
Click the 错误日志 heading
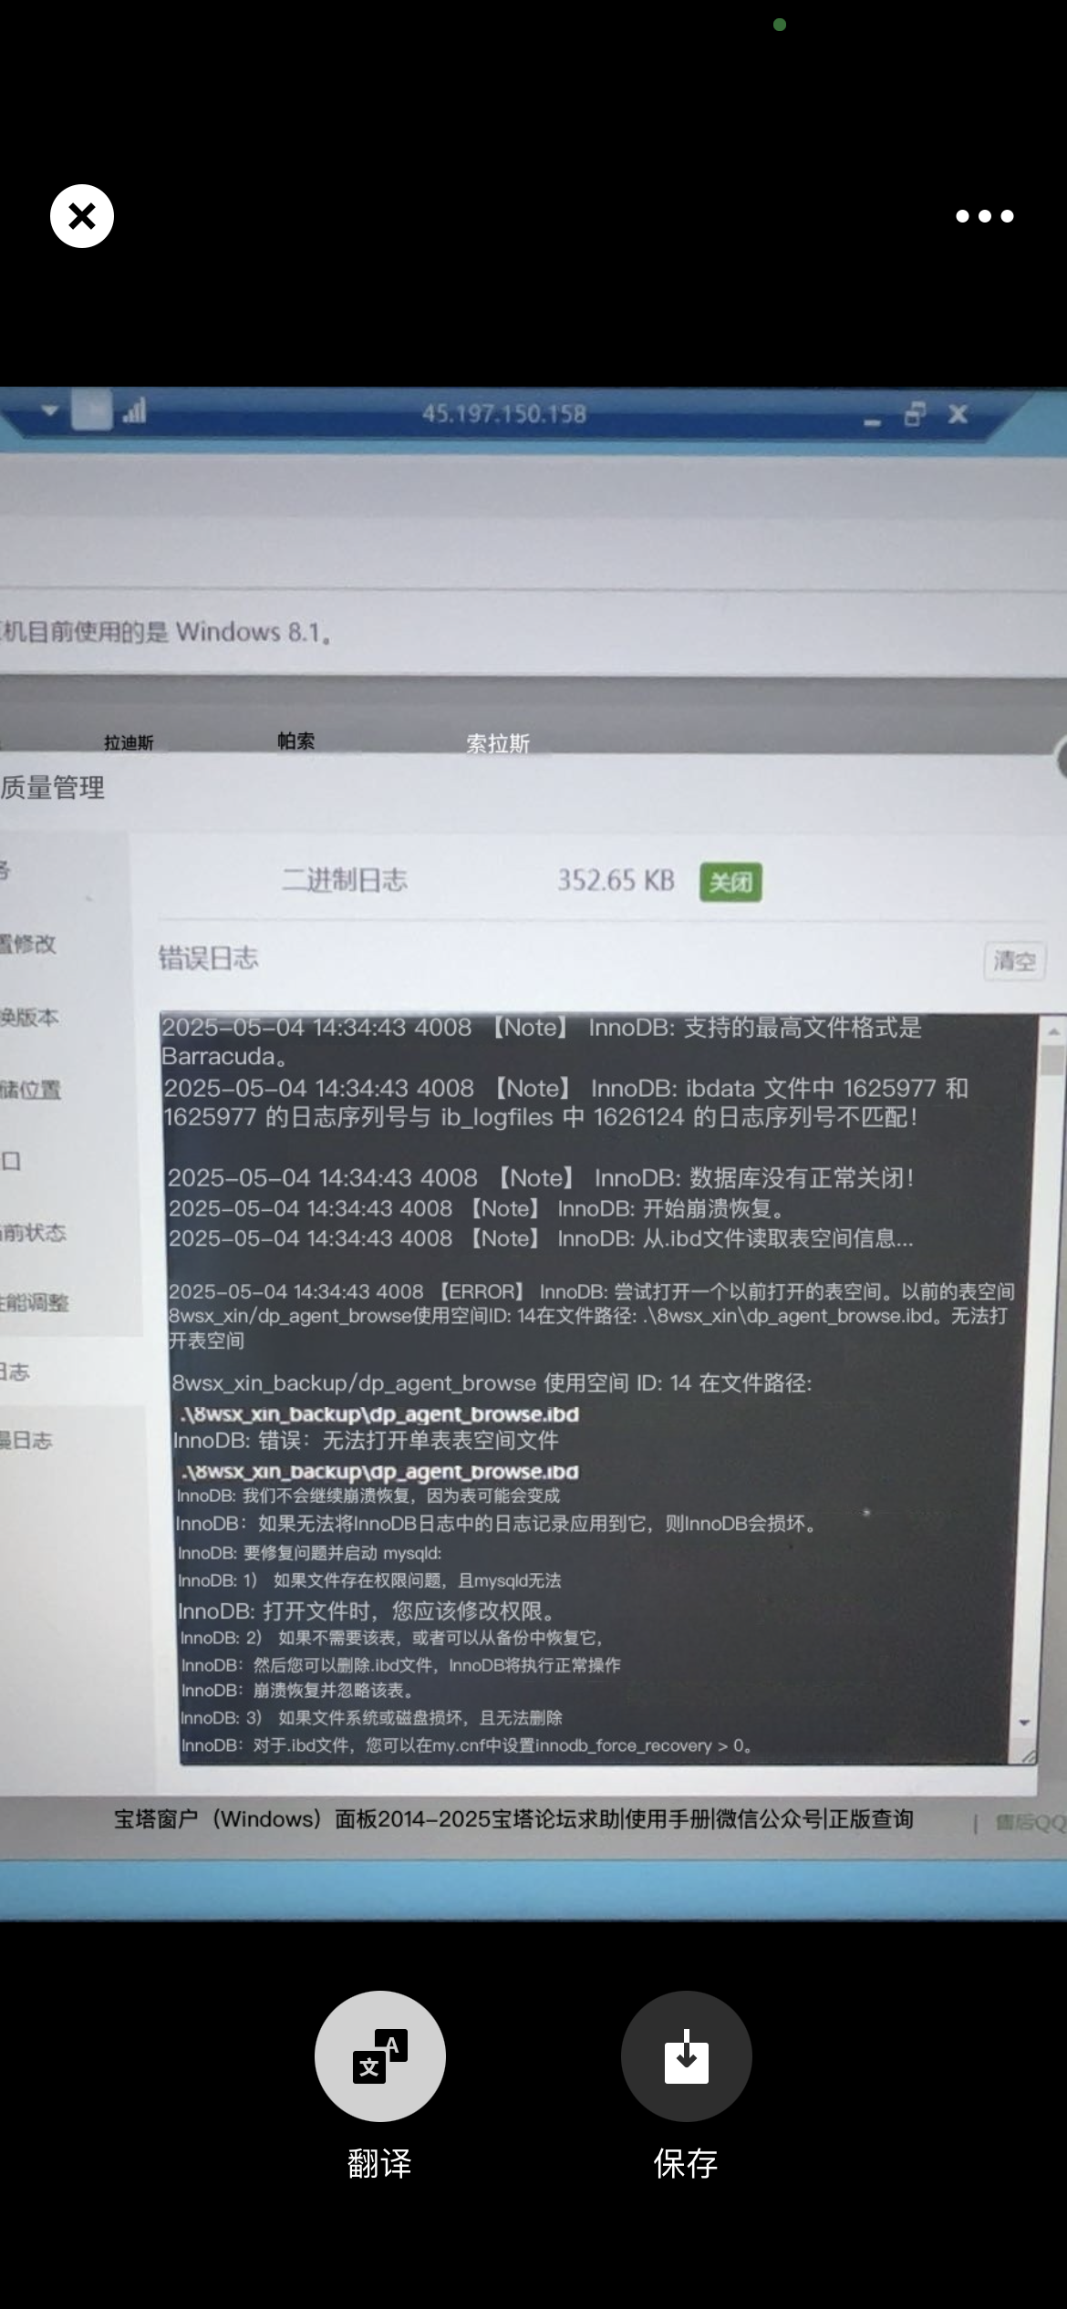pos(209,958)
